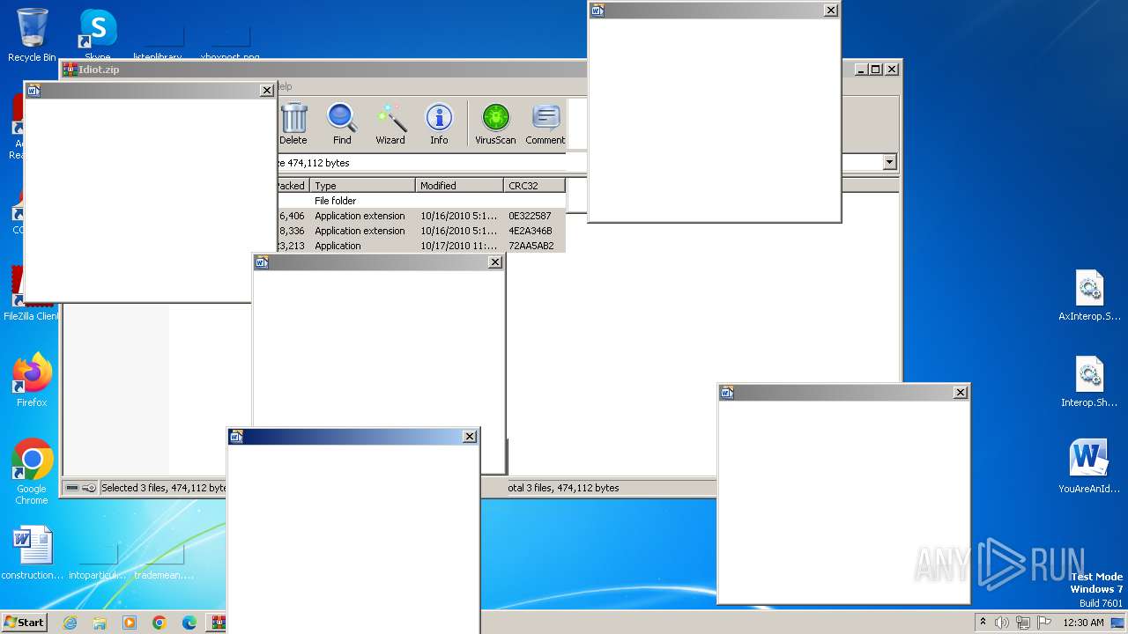Show hidden tray icons arrow
The width and height of the screenshot is (1128, 634).
pos(983,622)
